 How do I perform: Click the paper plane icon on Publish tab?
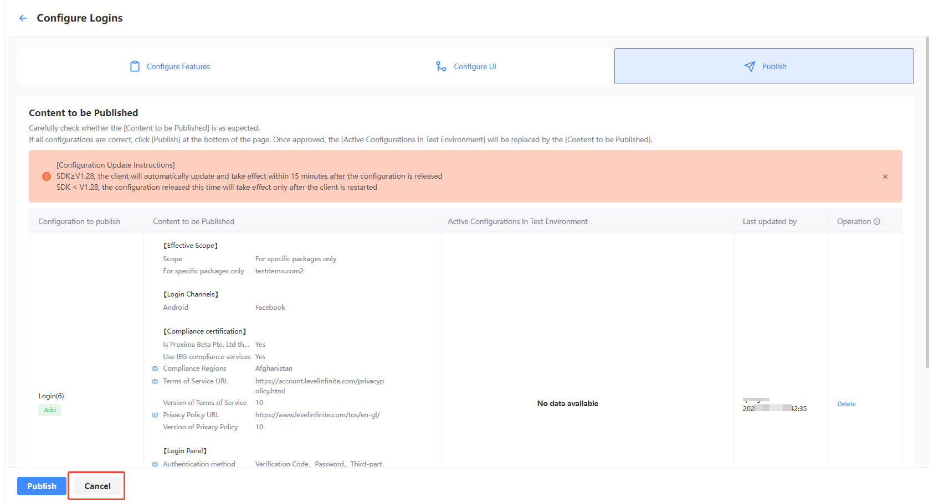tap(750, 66)
